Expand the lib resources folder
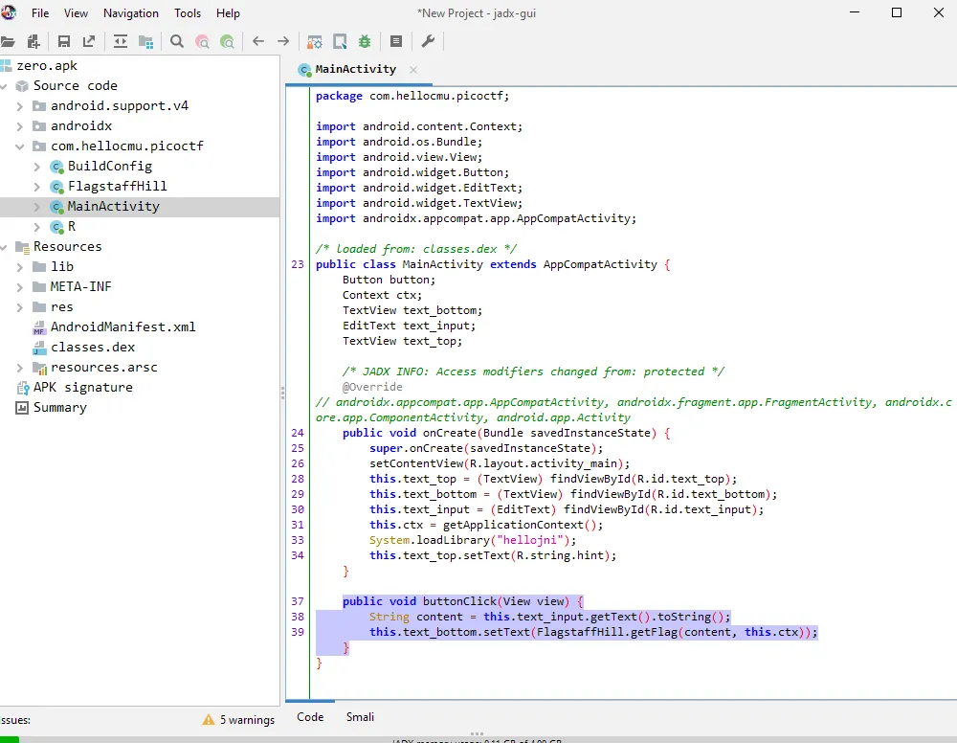 coord(19,267)
